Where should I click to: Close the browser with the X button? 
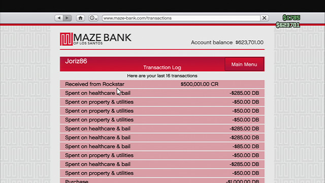[264, 18]
